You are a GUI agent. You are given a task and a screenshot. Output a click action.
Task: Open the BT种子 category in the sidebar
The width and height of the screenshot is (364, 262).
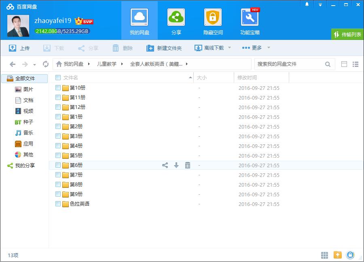click(x=23, y=122)
